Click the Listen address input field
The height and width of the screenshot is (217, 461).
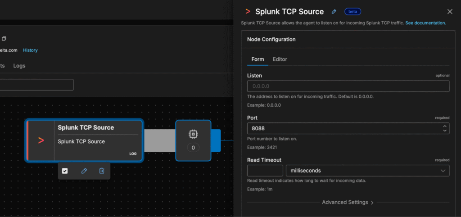point(348,86)
